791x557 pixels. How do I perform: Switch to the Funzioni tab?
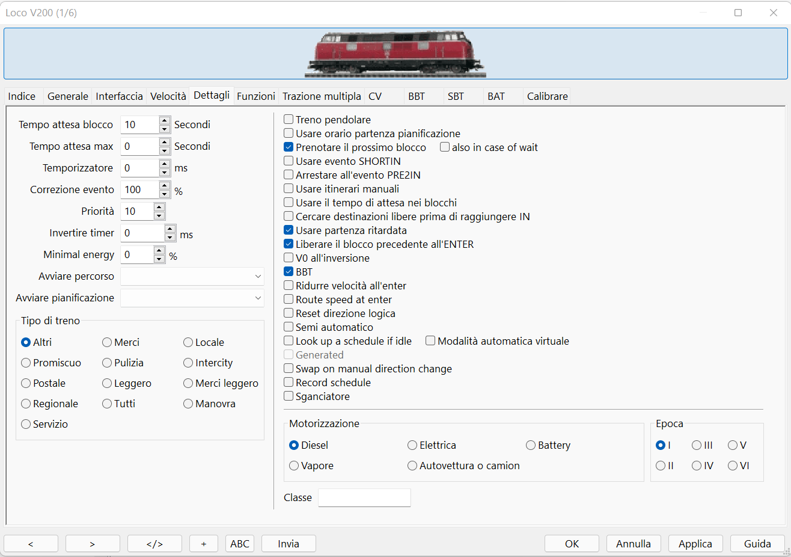point(256,96)
